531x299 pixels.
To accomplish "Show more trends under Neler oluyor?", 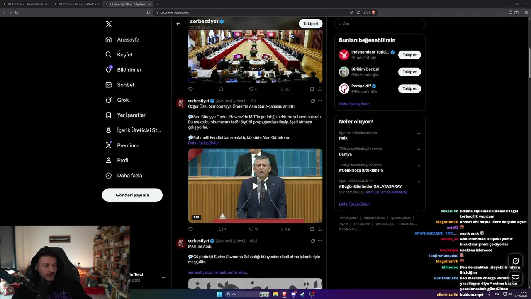I will point(354,204).
